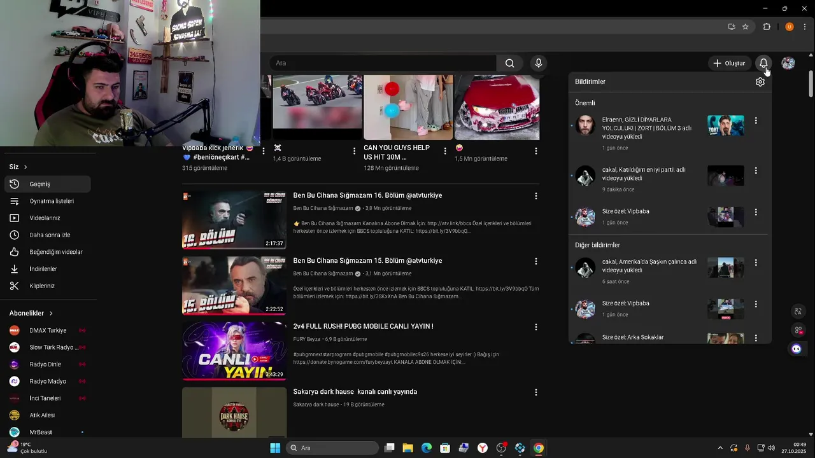
Task: Open Geçmiş in sidebar
Action: (48, 184)
